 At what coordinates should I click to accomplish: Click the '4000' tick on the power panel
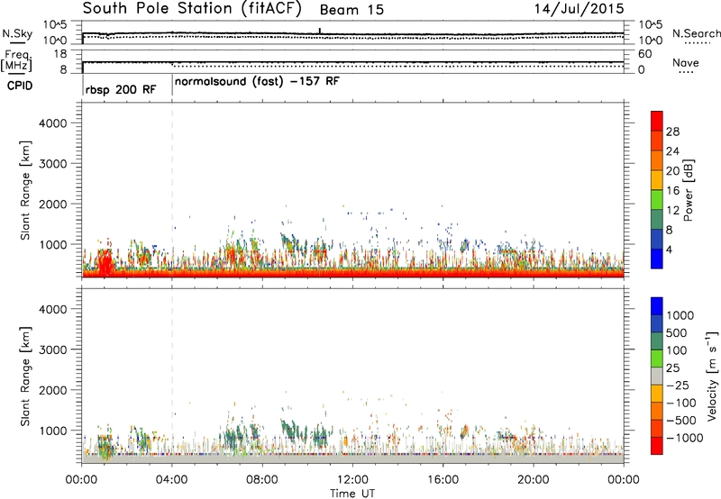[53, 123]
